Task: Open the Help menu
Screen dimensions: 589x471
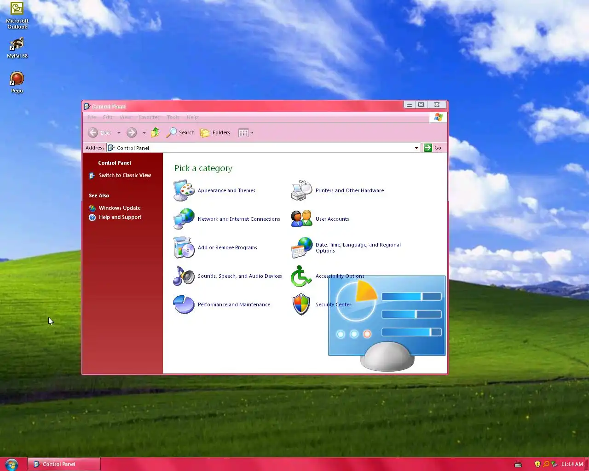Action: [192, 117]
